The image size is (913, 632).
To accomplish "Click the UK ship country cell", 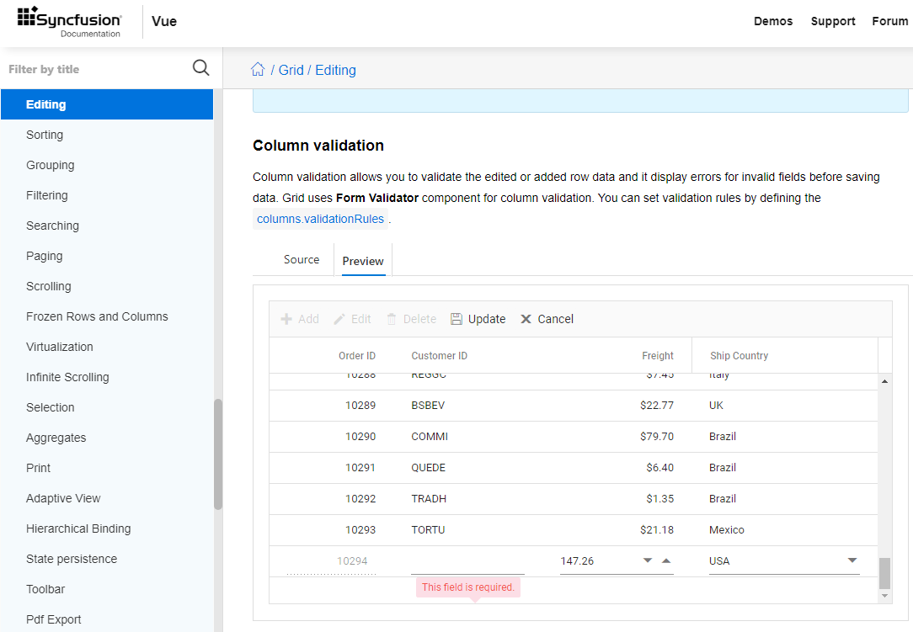I will click(x=716, y=405).
